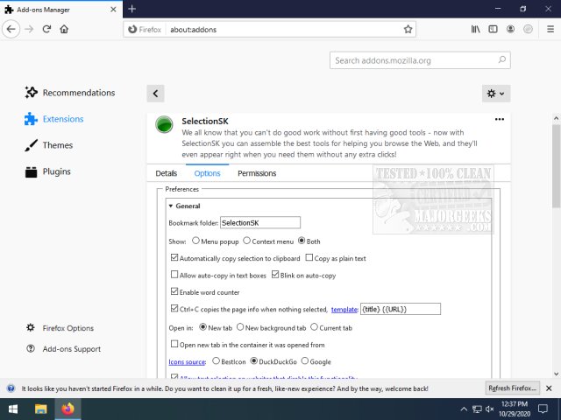The width and height of the screenshot is (561, 420).
Task: Click the page vertical scrollbar thumb
Action: tap(556, 165)
